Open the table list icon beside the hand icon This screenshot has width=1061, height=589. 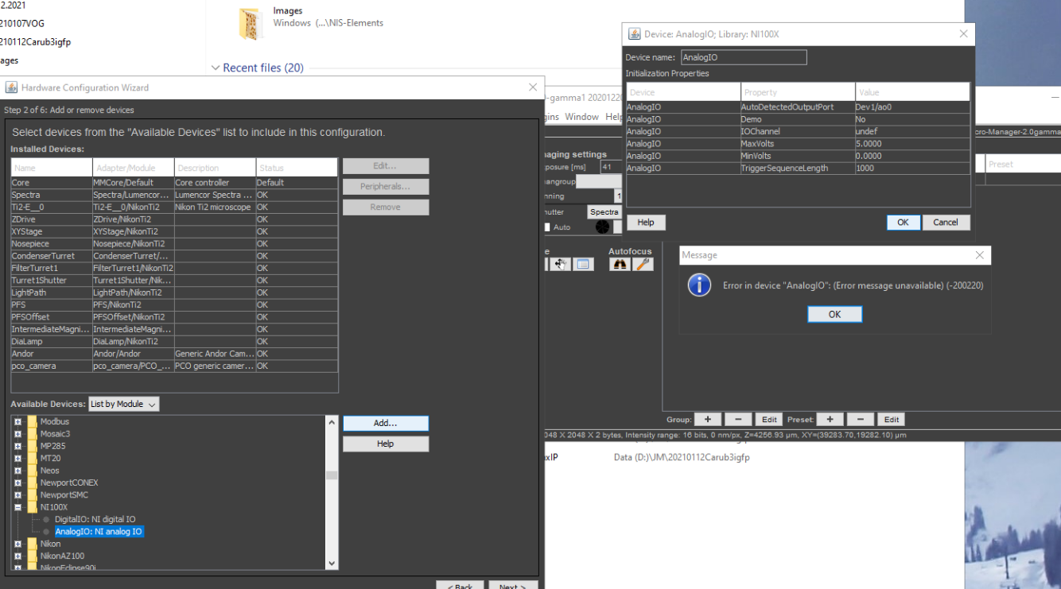(x=584, y=264)
